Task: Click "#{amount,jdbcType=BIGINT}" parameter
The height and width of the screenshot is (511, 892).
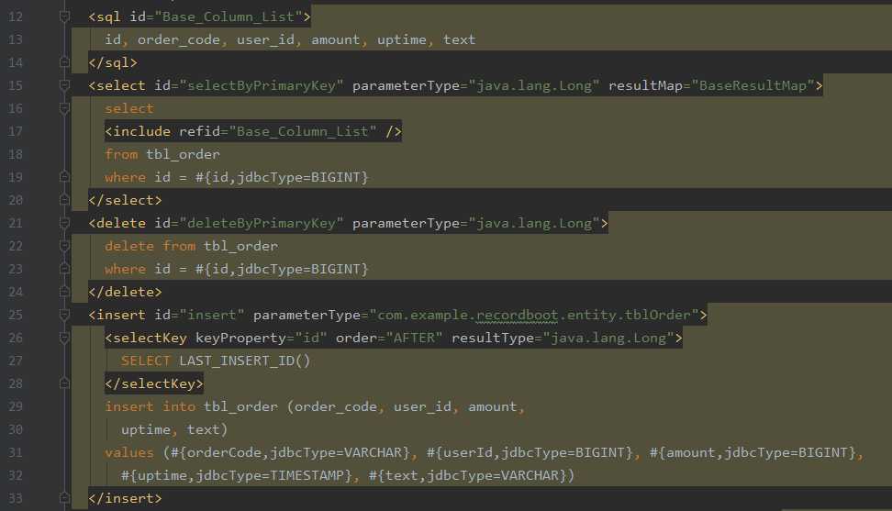Action: 753,452
